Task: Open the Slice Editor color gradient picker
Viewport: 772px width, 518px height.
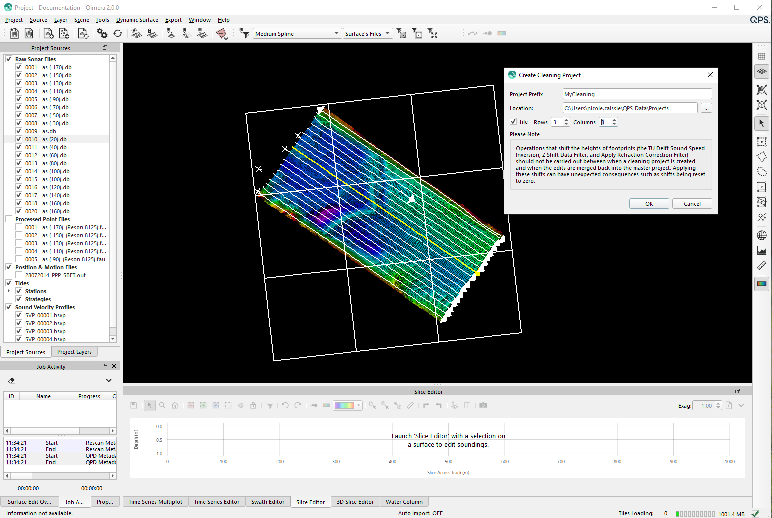Action: (348, 406)
